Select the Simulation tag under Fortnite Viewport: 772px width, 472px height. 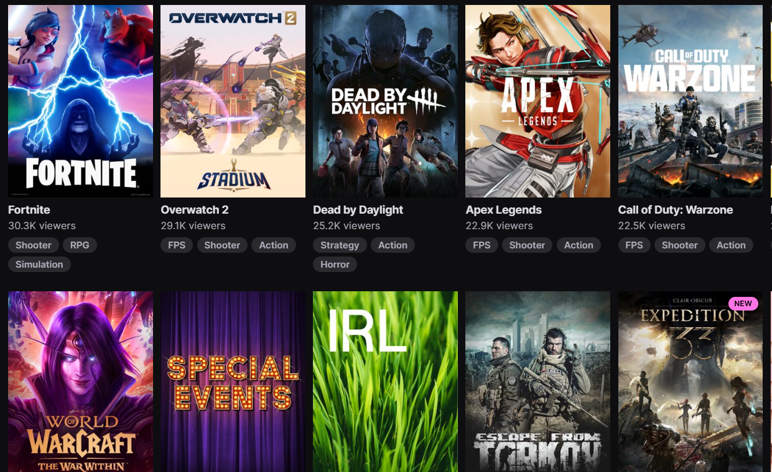click(x=39, y=265)
